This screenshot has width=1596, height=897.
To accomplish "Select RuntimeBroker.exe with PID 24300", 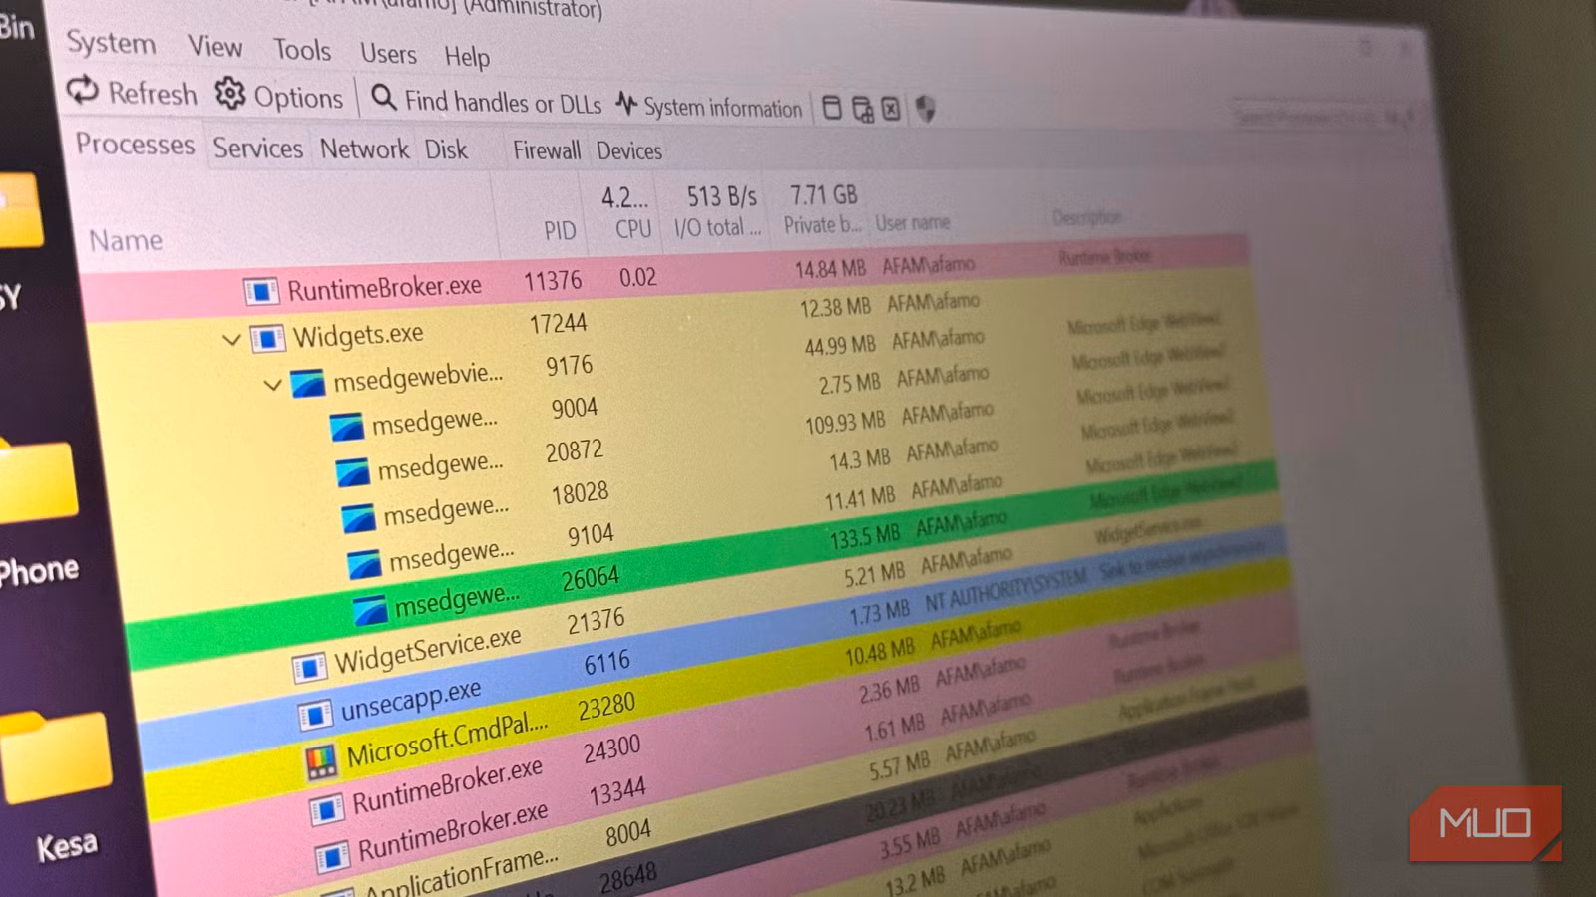I will point(723,731).
